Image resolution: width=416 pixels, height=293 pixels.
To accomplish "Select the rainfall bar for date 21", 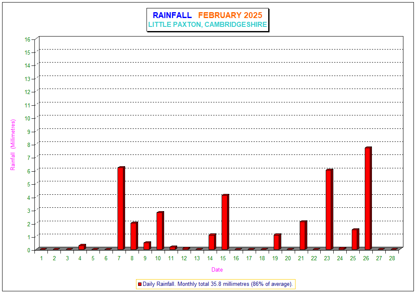I will [x=303, y=235].
